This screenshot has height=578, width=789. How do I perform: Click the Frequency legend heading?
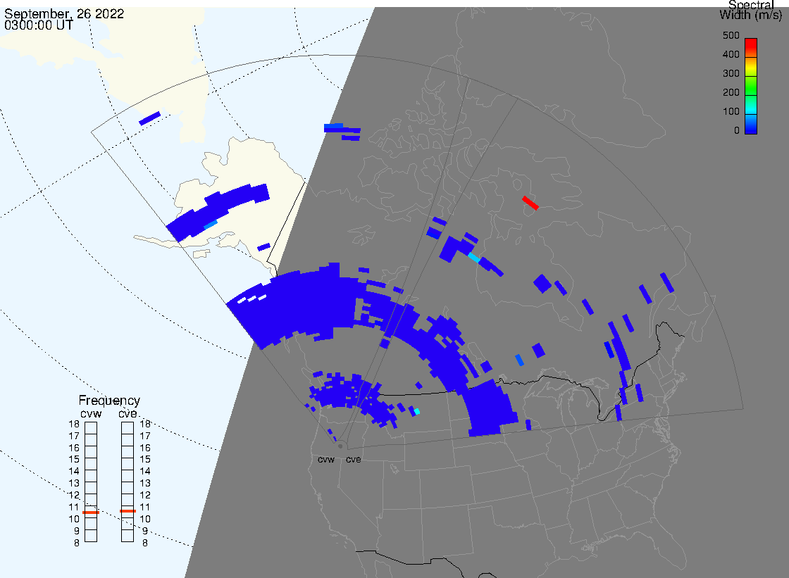tap(109, 401)
